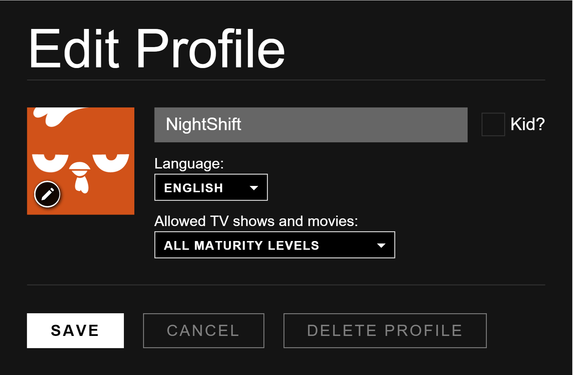Cancel editing the profile
This screenshot has width=573, height=375.
[203, 331]
